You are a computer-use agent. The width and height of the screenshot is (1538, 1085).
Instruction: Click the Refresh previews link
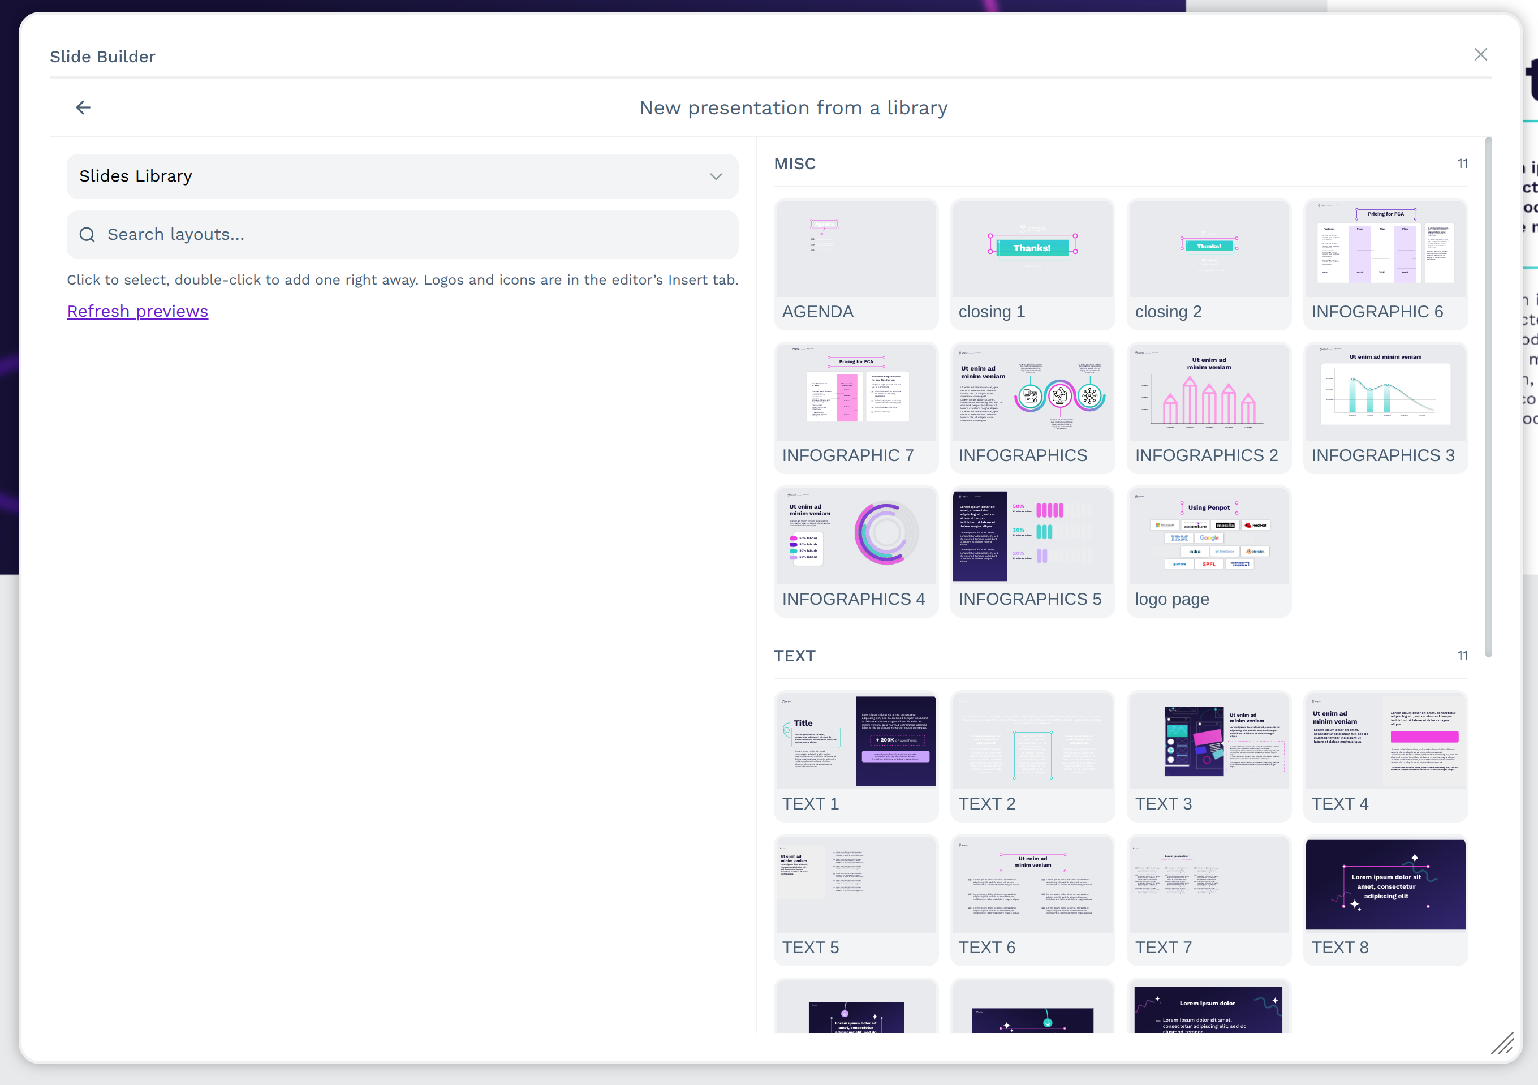coord(137,312)
